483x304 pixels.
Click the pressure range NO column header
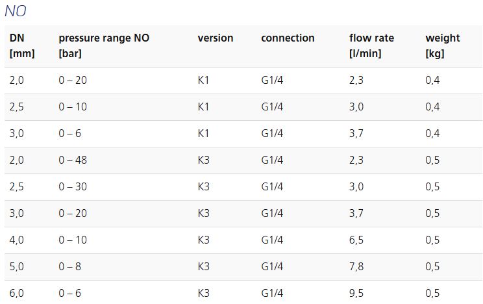[104, 45]
